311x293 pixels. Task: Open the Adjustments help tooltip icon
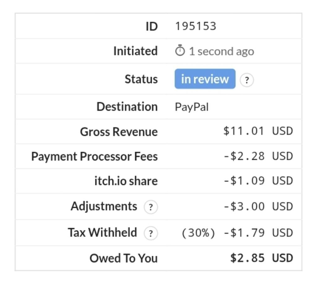(151, 207)
